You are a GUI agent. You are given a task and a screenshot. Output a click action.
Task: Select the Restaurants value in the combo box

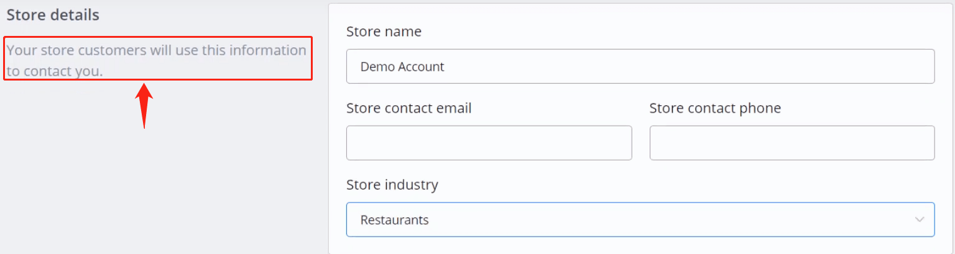[x=395, y=219]
